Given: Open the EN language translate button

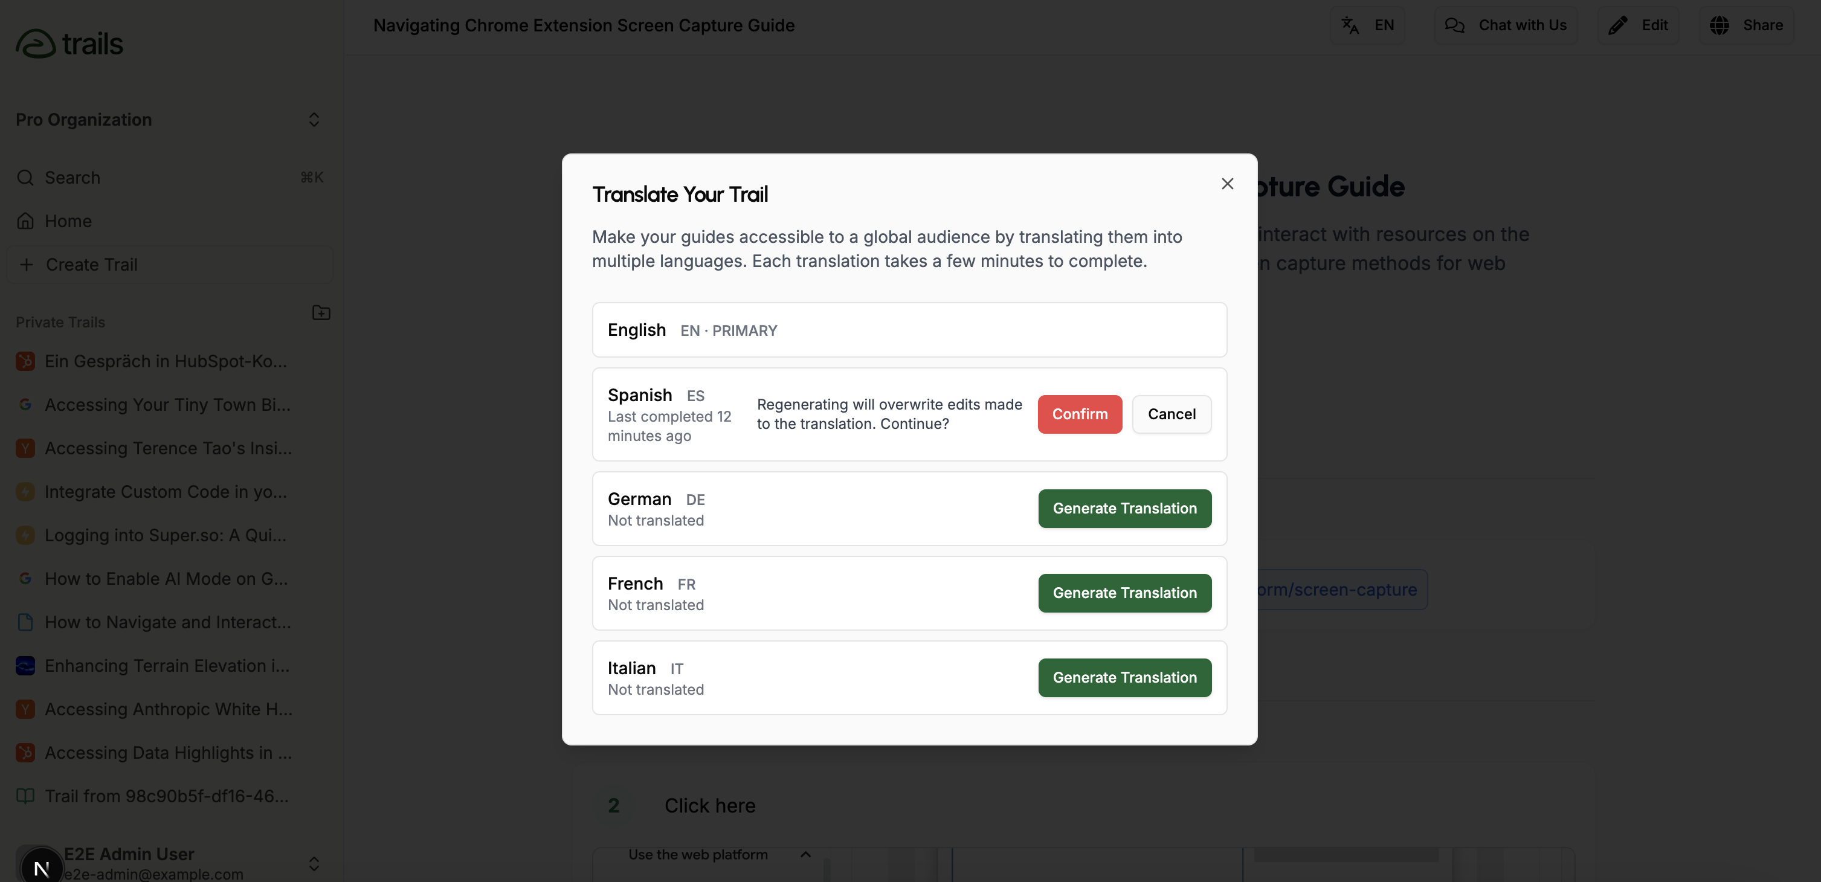Looking at the screenshot, I should [1367, 25].
